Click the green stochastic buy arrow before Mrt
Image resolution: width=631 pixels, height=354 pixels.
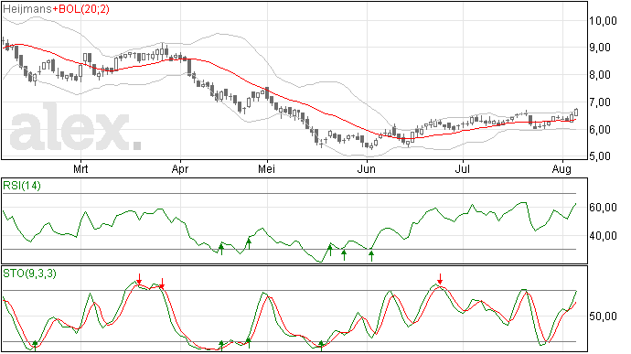point(35,346)
